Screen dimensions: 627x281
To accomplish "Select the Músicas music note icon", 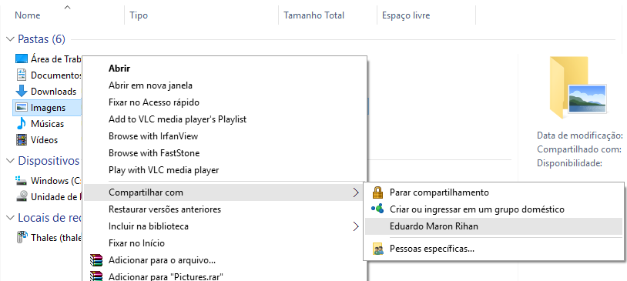I will coord(22,123).
